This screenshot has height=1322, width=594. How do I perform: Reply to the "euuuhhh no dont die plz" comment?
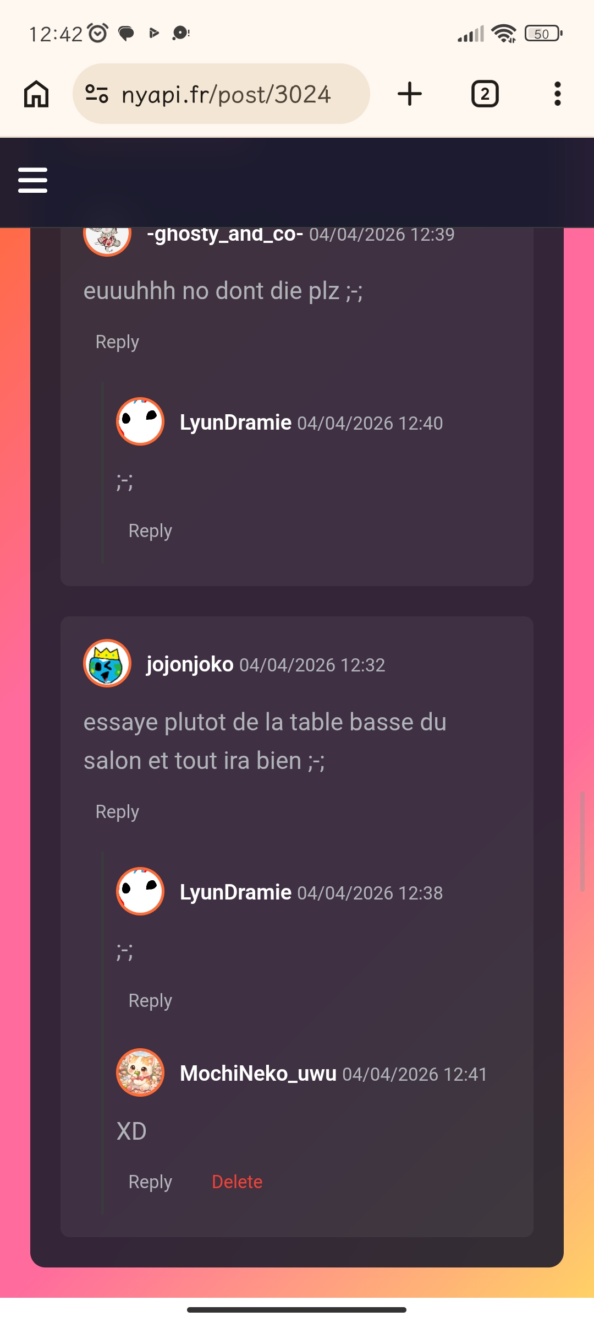click(117, 342)
